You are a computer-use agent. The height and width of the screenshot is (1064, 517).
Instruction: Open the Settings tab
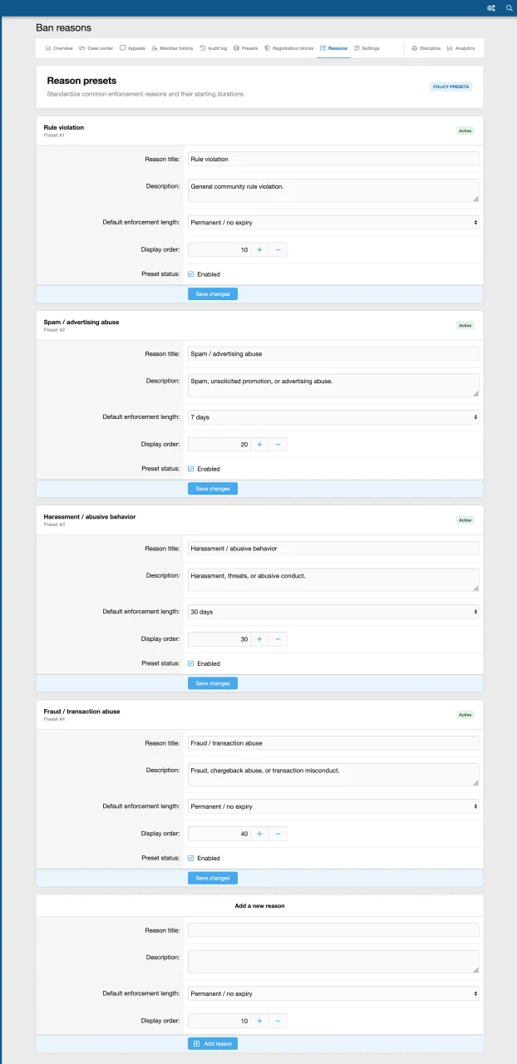tap(367, 48)
